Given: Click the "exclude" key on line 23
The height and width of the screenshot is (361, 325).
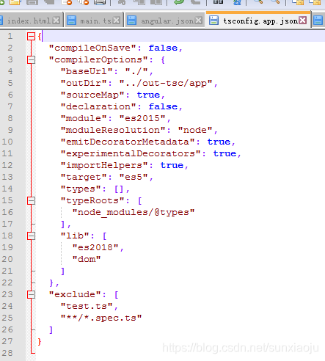Looking at the screenshot, I should 75,295.
